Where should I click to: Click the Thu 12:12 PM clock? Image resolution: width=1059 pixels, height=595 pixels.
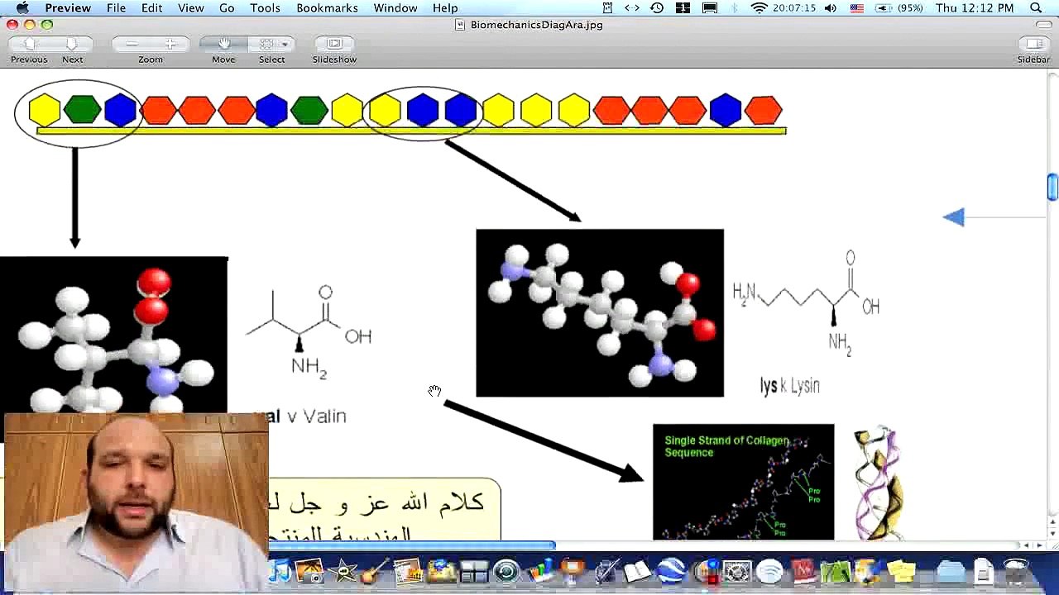click(975, 8)
